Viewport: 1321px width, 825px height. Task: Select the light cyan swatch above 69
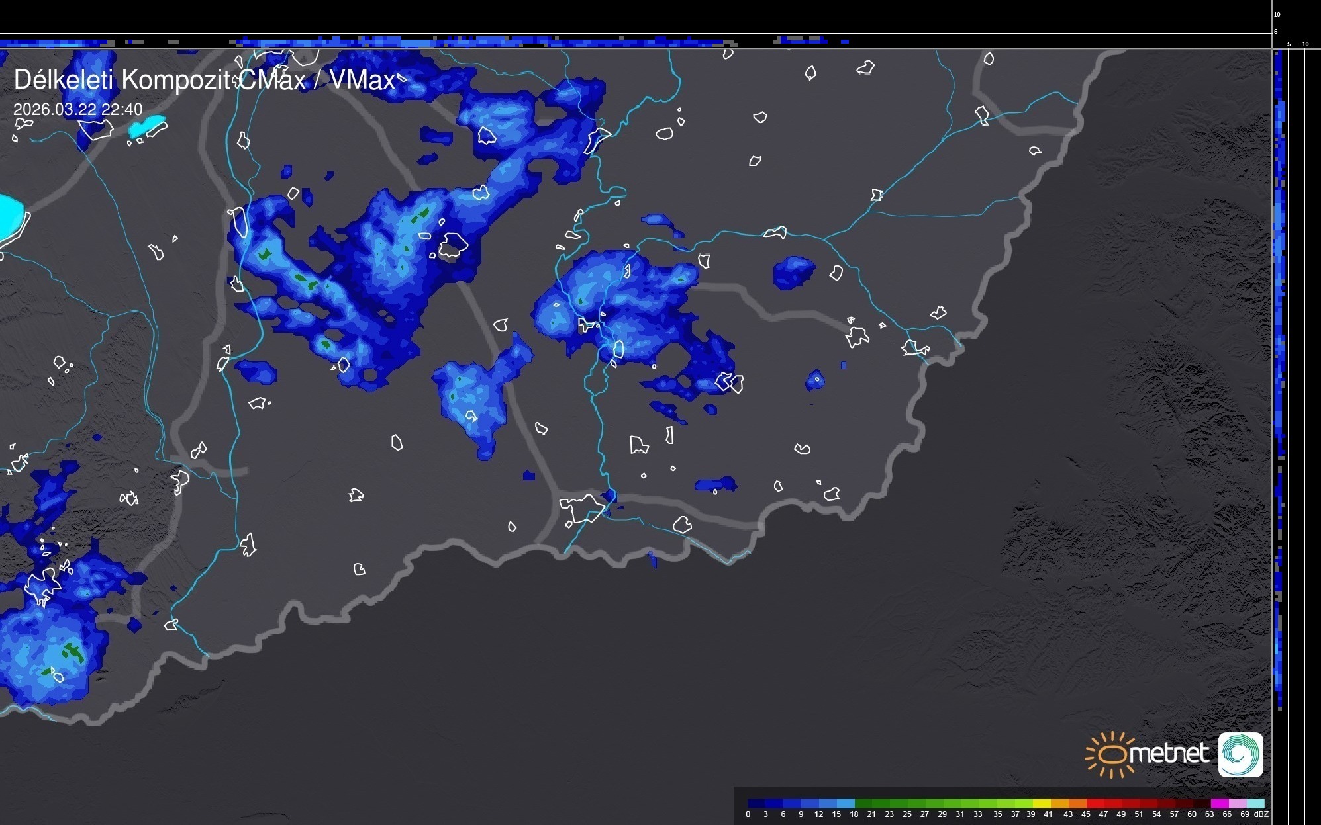1255,803
